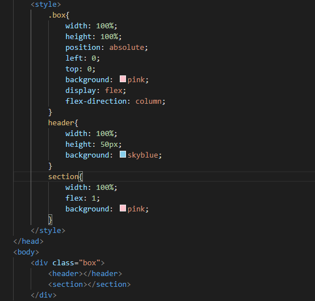Click the opening <style> tag

(x=46, y=5)
